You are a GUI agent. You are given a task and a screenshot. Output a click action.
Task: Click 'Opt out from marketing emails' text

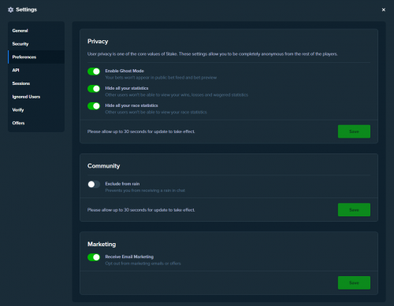click(143, 264)
